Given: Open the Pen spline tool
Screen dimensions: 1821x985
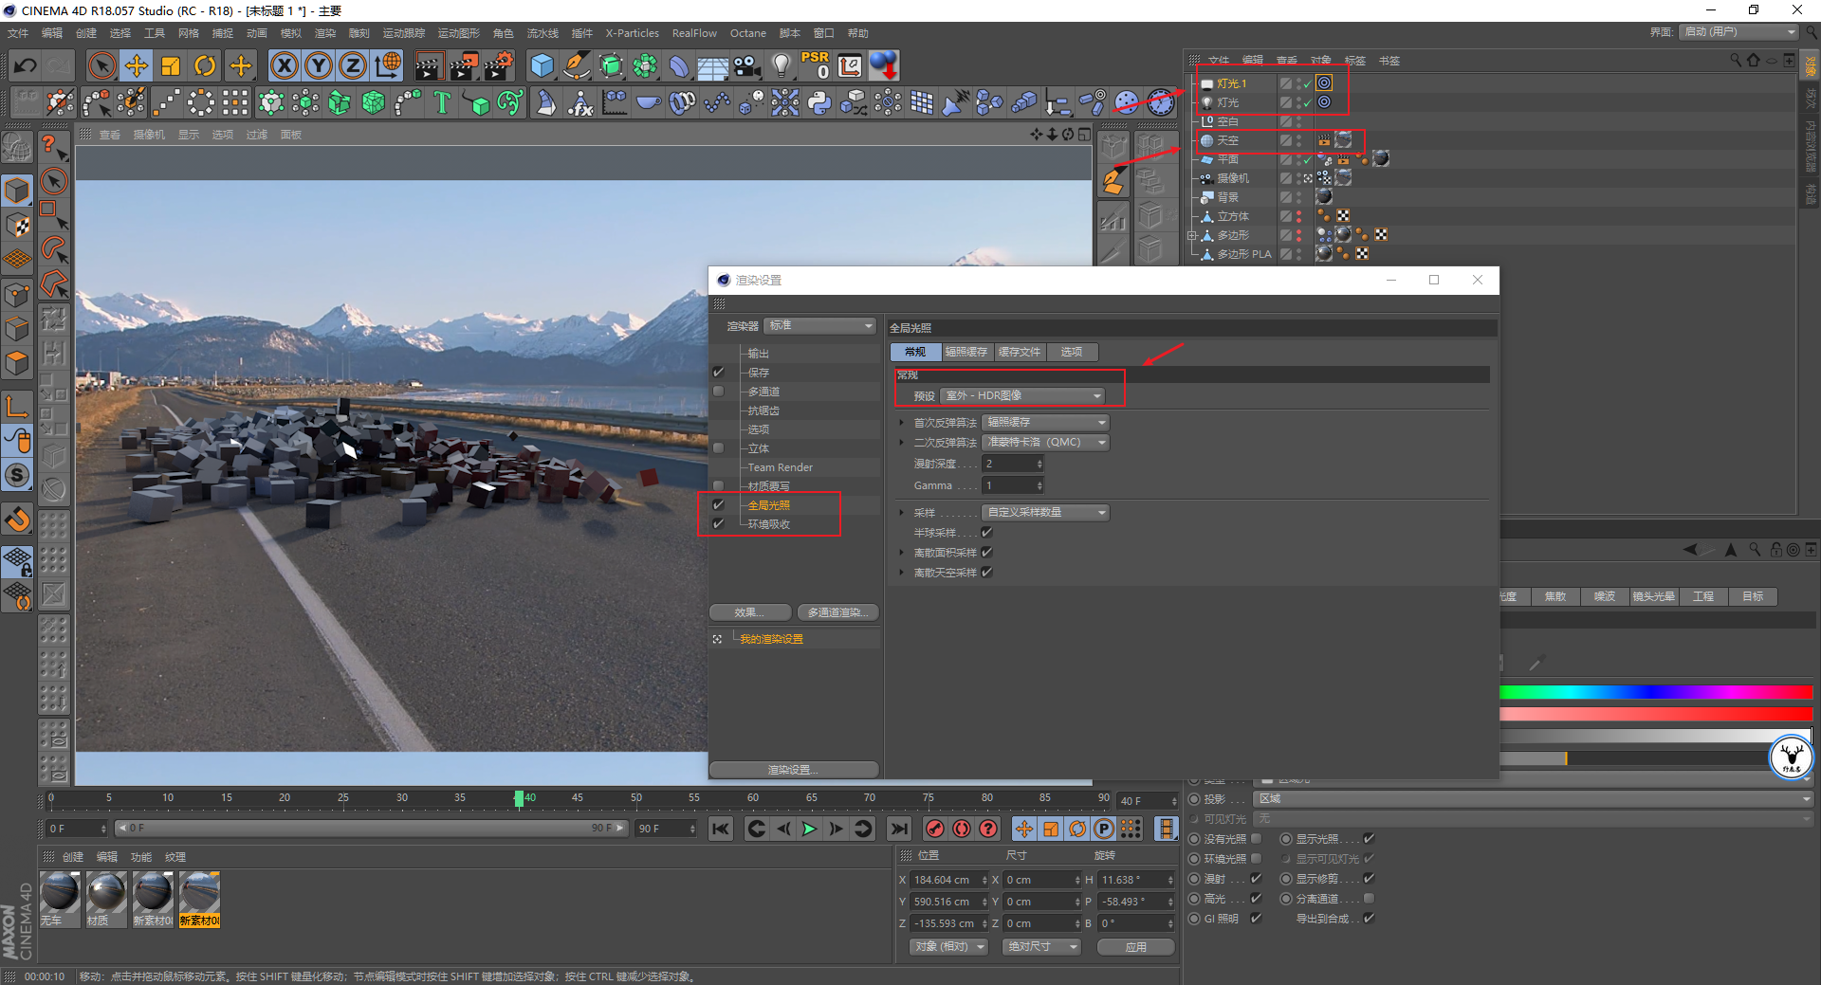Looking at the screenshot, I should point(577,65).
